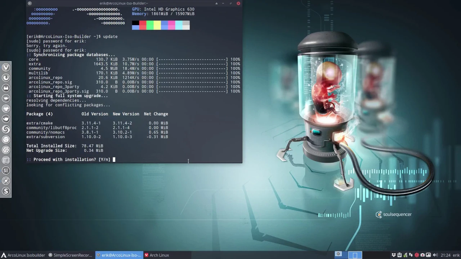Image resolution: width=461 pixels, height=259 pixels.
Task: Click the 'Sorry, try again.' line
Action: (47, 46)
